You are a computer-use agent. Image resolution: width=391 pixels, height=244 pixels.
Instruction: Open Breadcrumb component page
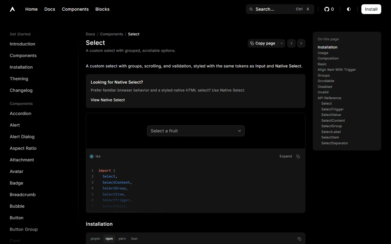(x=23, y=195)
